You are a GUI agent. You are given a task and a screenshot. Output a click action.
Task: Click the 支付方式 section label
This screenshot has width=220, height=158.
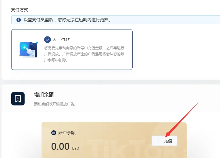(19, 10)
